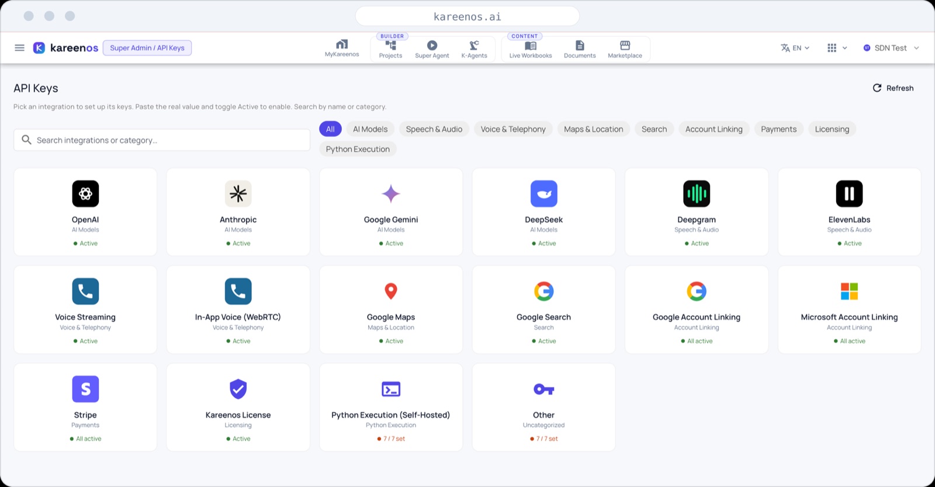Image resolution: width=935 pixels, height=487 pixels.
Task: Filter by Licensing
Action: tap(832, 129)
